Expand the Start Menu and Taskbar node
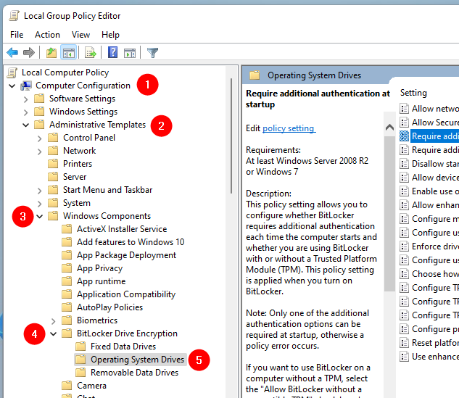Screen dimensions: 459x398 click(x=39, y=191)
